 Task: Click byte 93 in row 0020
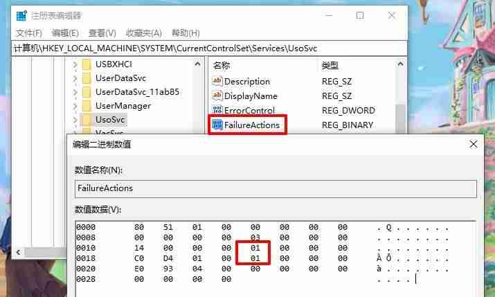click(x=168, y=269)
